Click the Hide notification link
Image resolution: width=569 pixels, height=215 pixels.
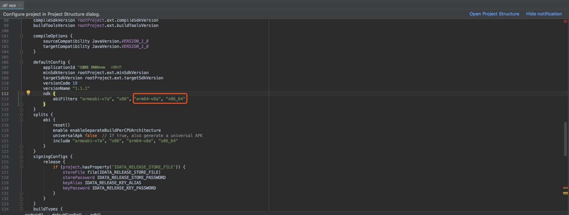[x=544, y=14]
